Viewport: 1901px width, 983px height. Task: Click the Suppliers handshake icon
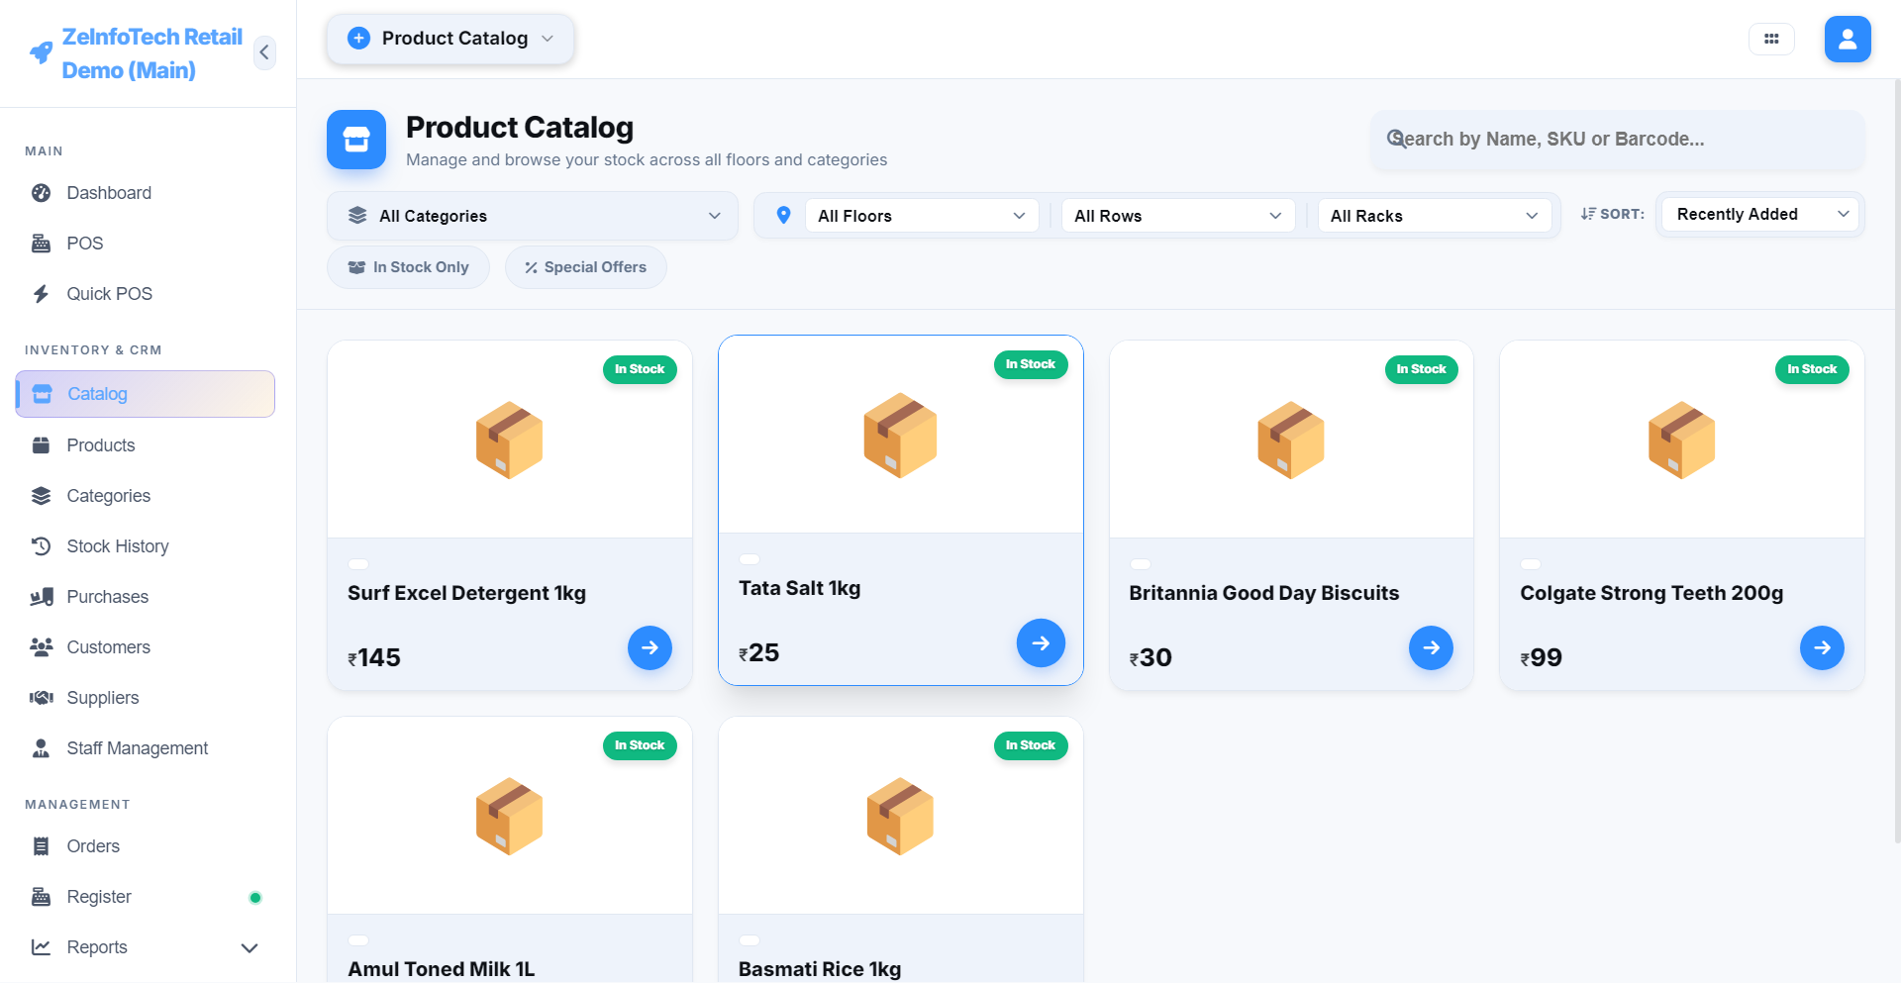41,698
